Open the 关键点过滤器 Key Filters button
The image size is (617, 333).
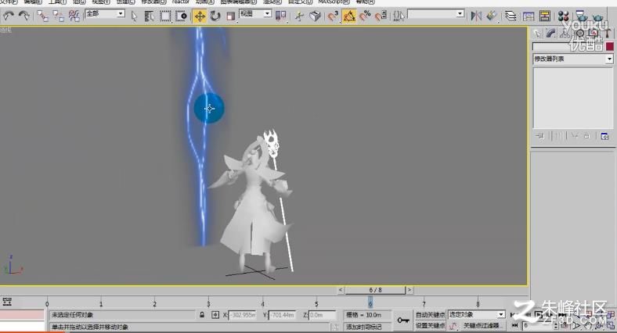coord(482,326)
